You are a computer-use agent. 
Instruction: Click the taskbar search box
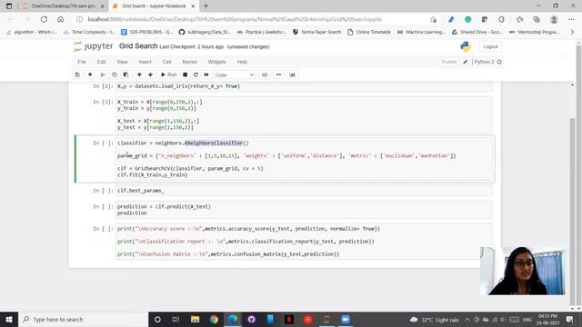83,319
